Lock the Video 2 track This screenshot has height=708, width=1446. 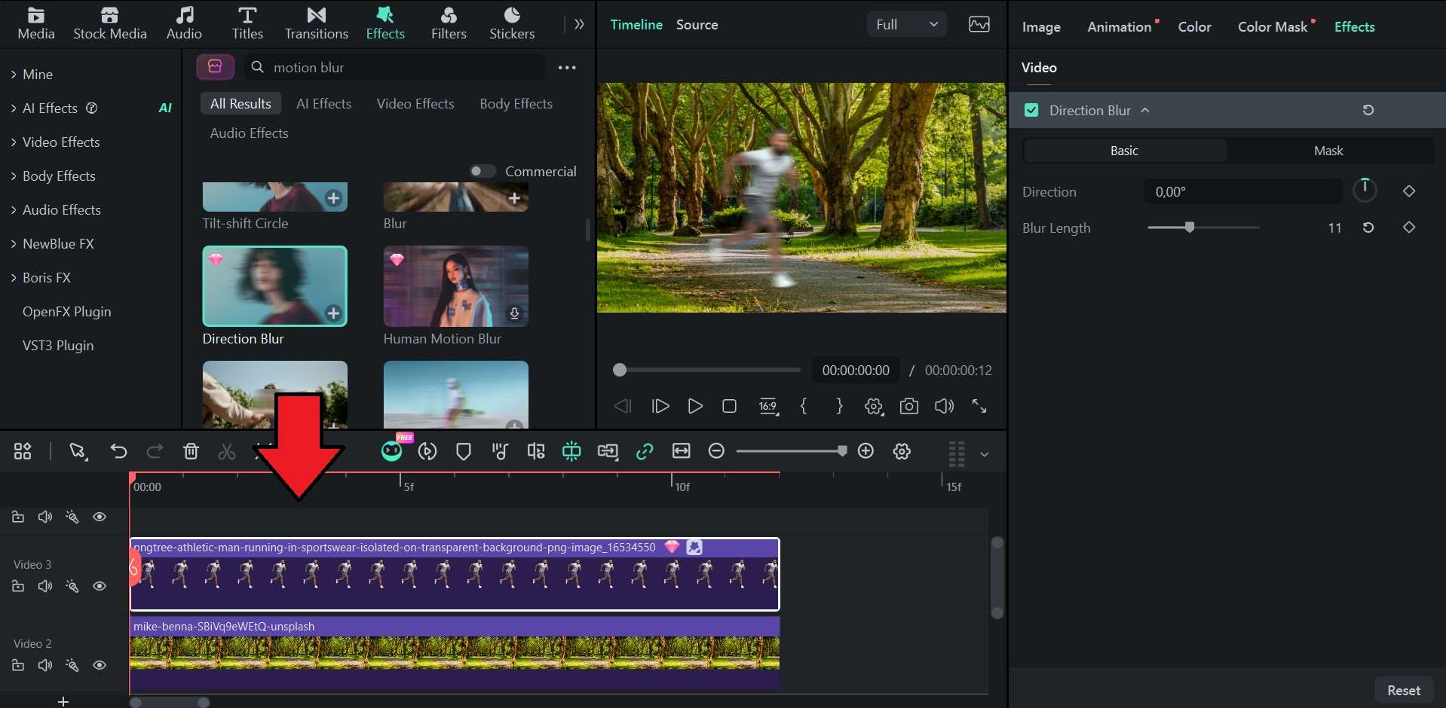[x=18, y=665]
